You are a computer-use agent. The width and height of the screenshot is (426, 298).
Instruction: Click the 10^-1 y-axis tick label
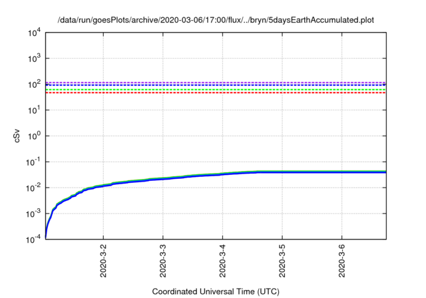33,162
